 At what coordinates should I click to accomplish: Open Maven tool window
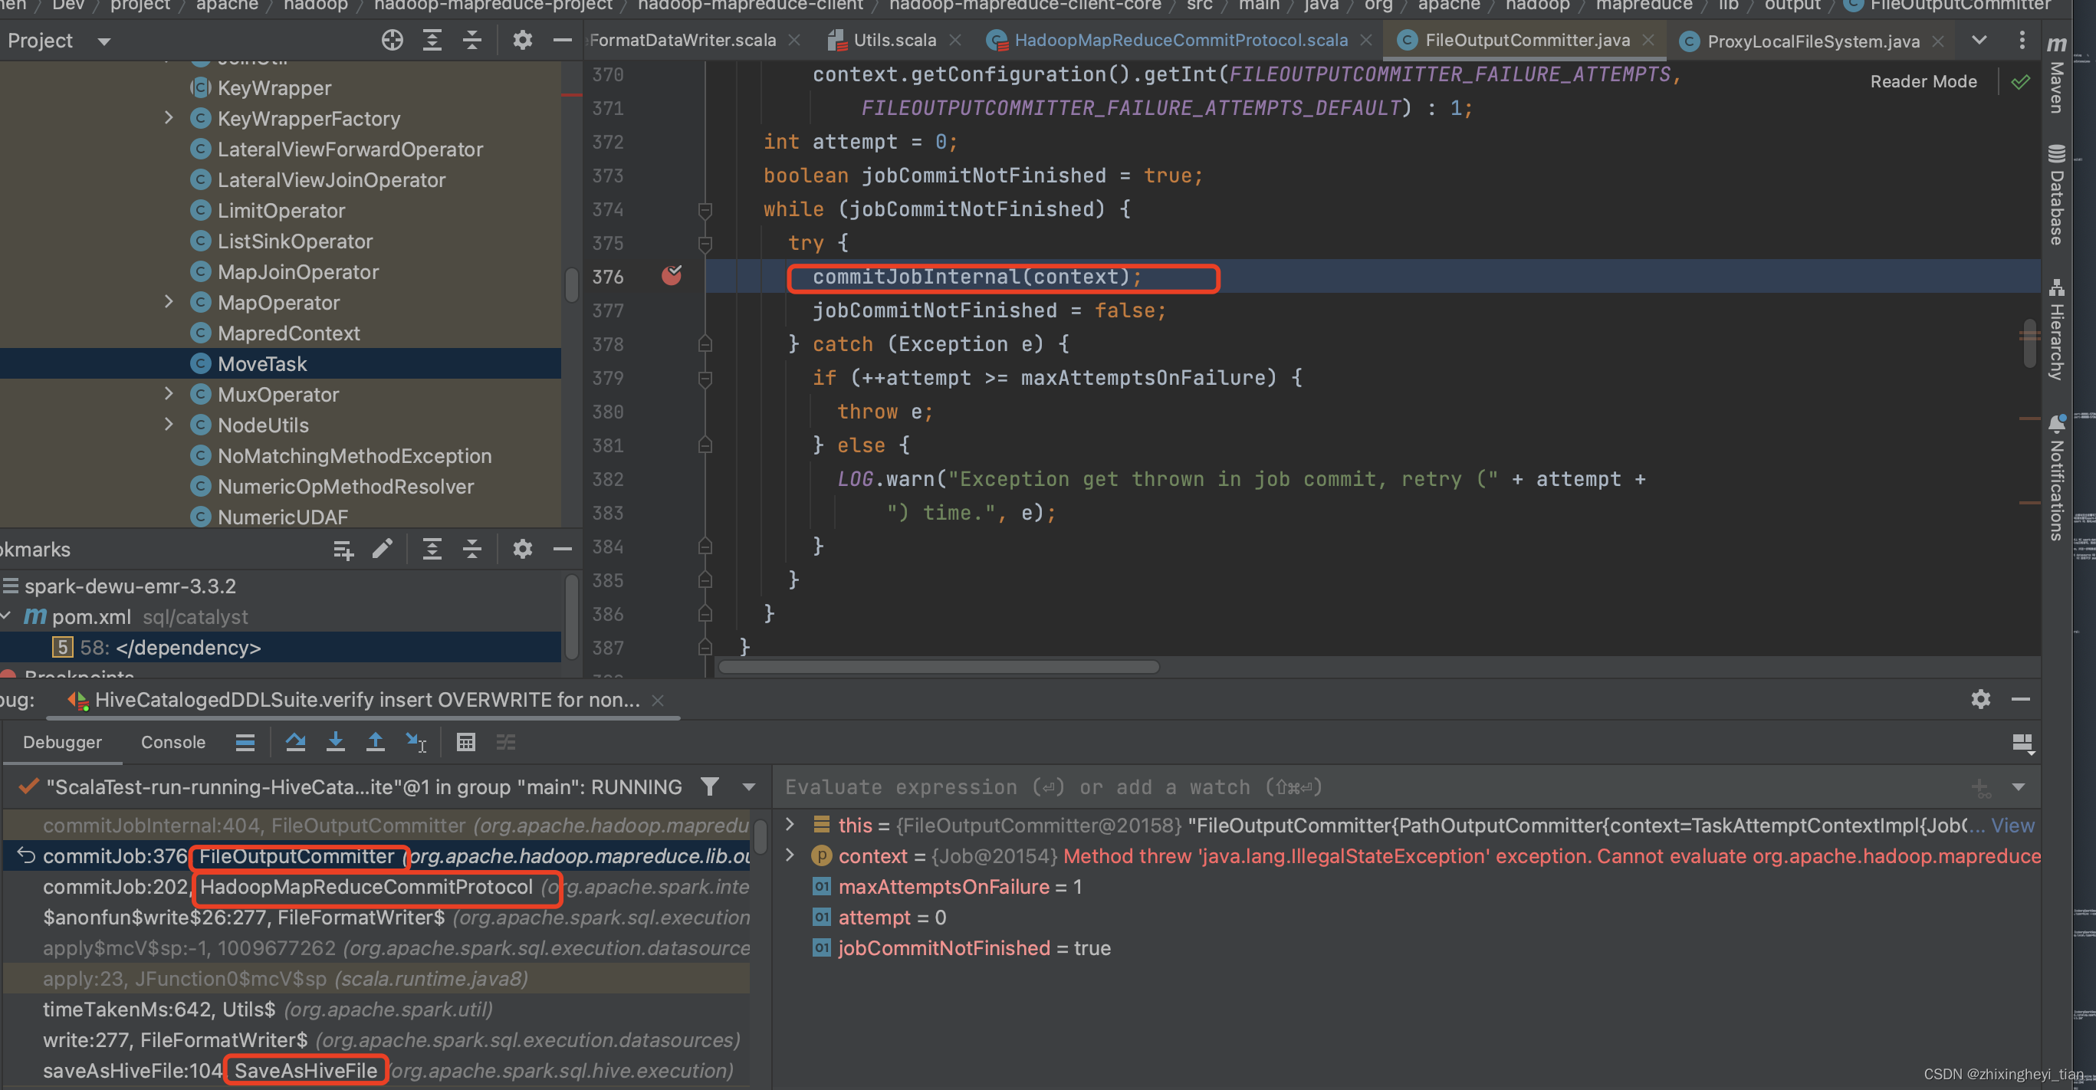(x=2057, y=75)
